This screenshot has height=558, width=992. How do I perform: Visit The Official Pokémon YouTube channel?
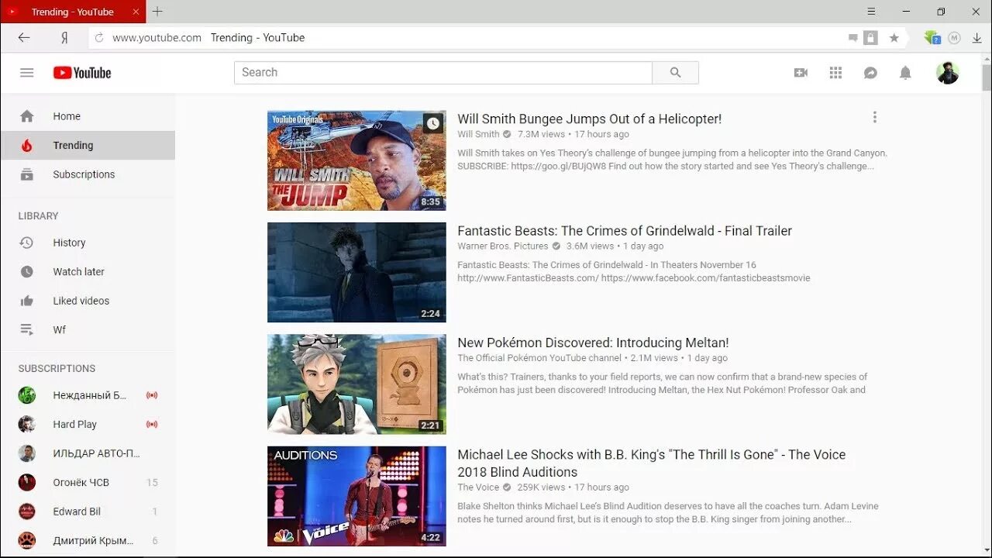click(539, 358)
